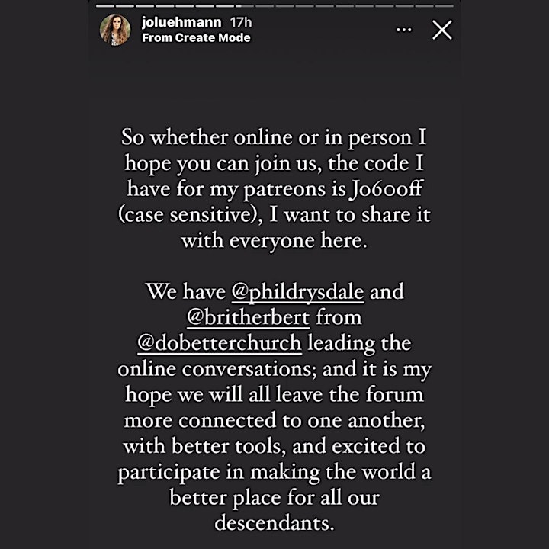Tap the 17h story timestamp
The image size is (549, 549).
click(x=241, y=22)
